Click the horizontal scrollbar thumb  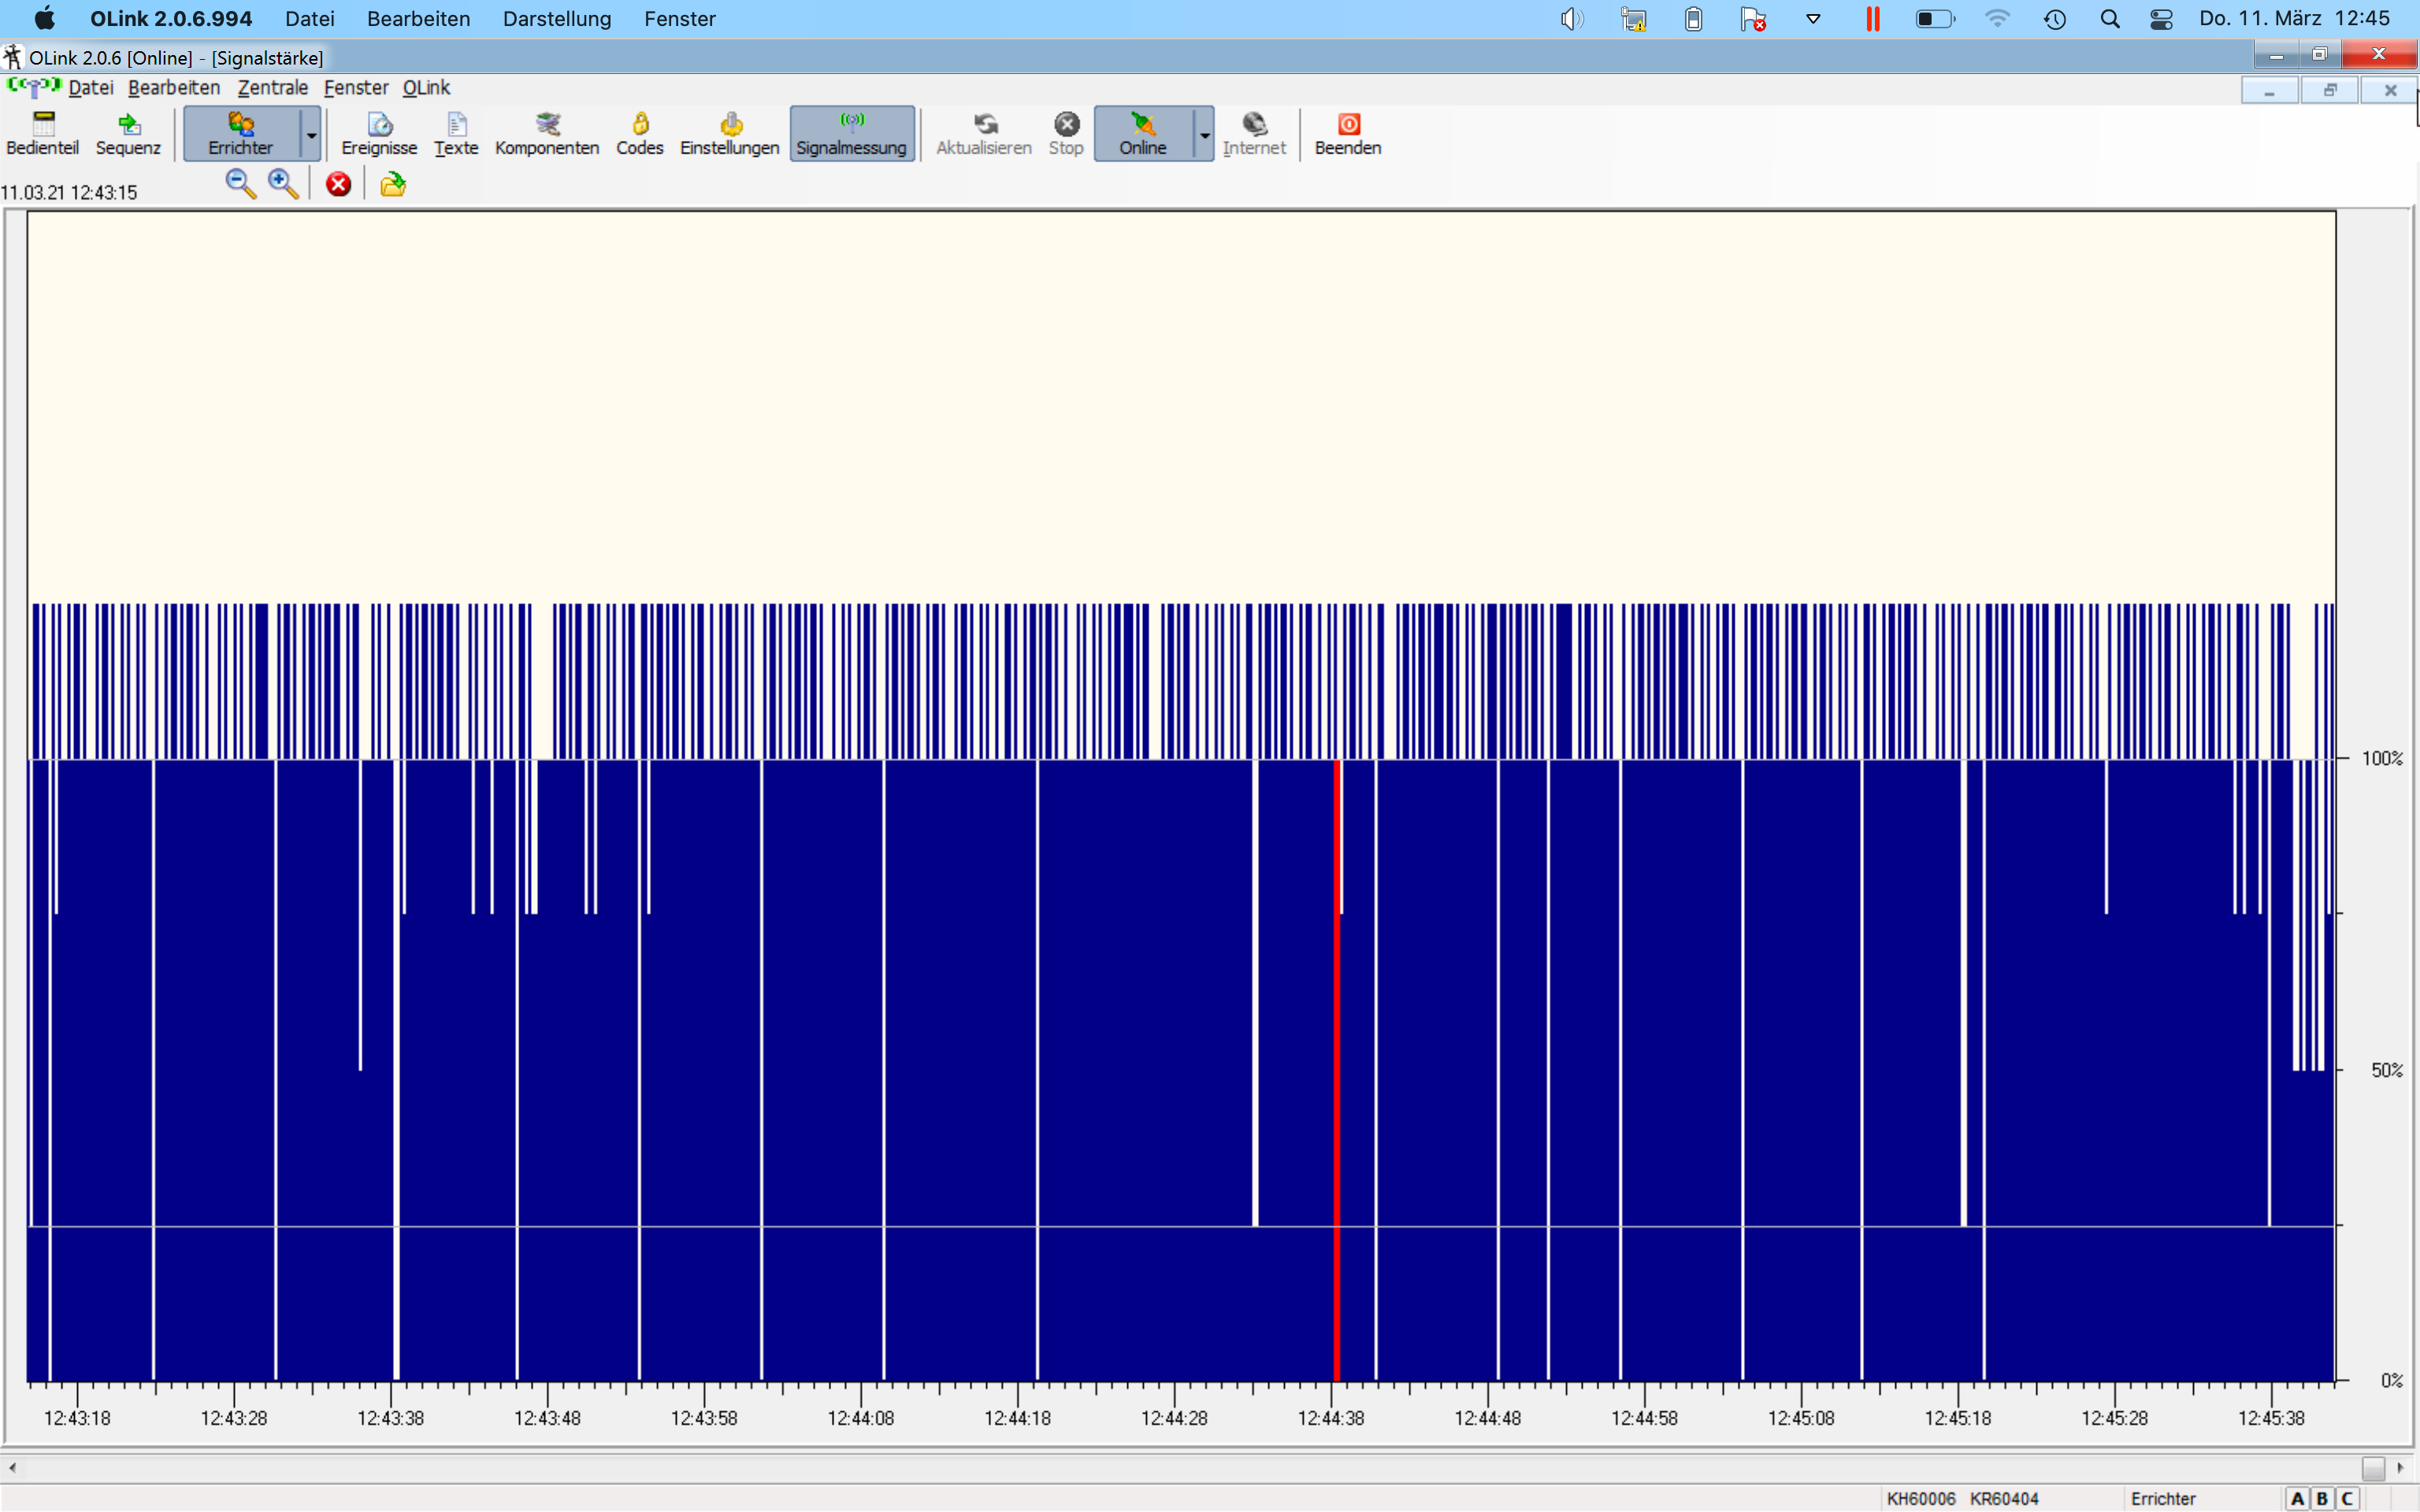point(2373,1467)
